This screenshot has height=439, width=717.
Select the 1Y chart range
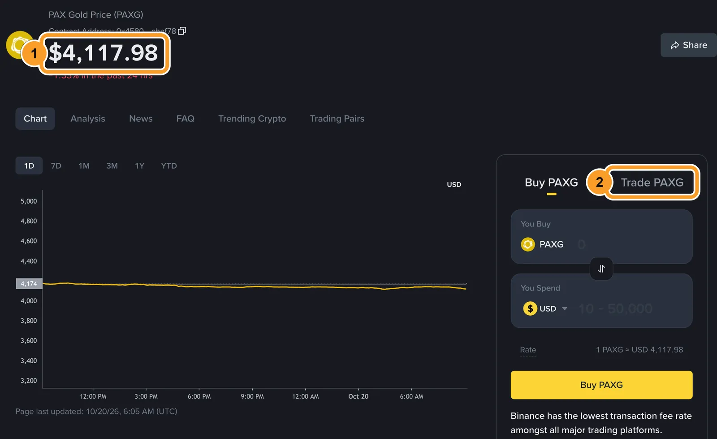(139, 166)
